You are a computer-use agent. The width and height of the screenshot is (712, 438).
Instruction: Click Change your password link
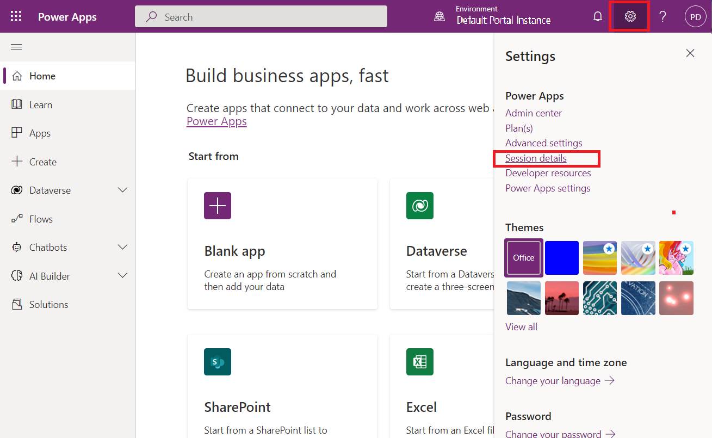(560, 434)
